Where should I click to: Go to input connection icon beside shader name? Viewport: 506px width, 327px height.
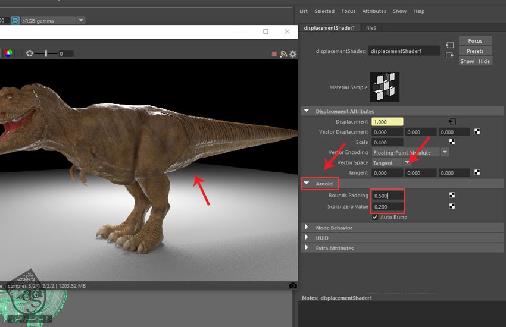click(x=449, y=45)
